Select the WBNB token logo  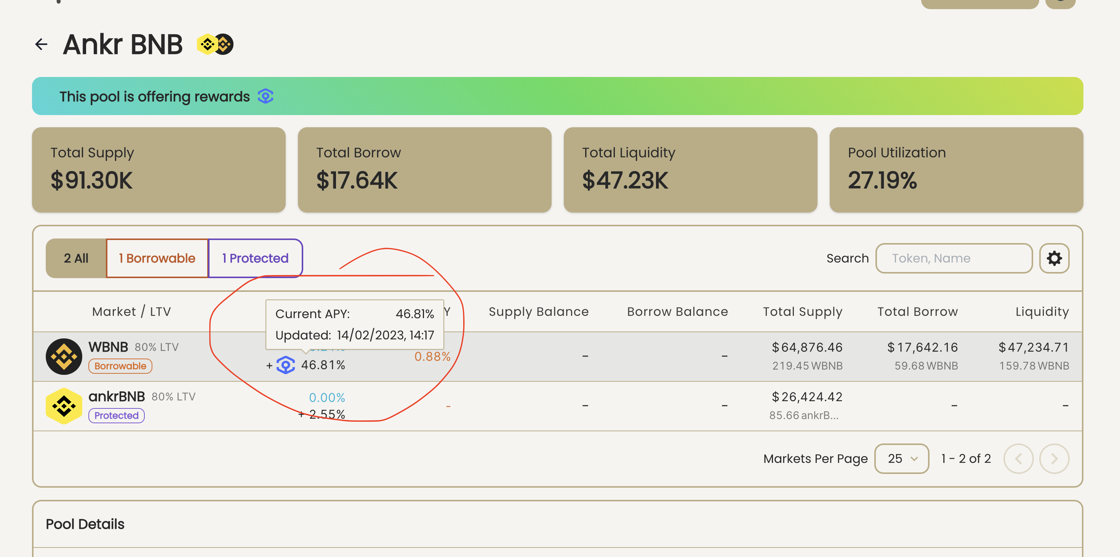64,356
